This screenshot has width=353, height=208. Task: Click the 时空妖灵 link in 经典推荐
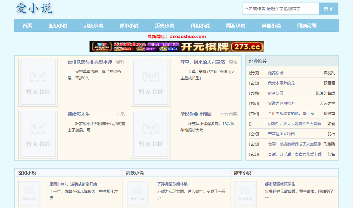[x=276, y=93]
